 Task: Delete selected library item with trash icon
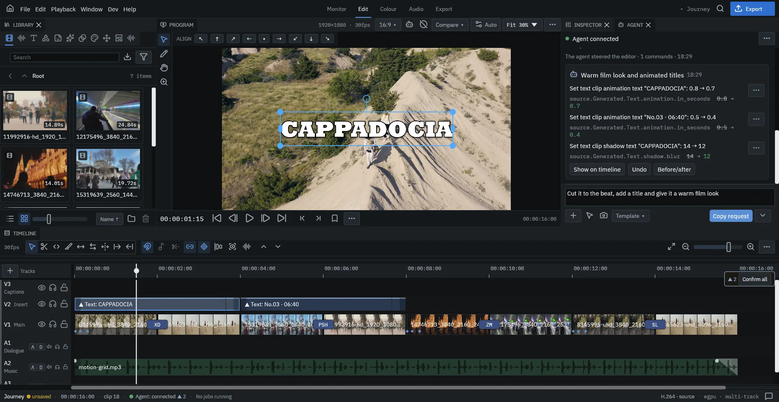pyautogui.click(x=146, y=219)
